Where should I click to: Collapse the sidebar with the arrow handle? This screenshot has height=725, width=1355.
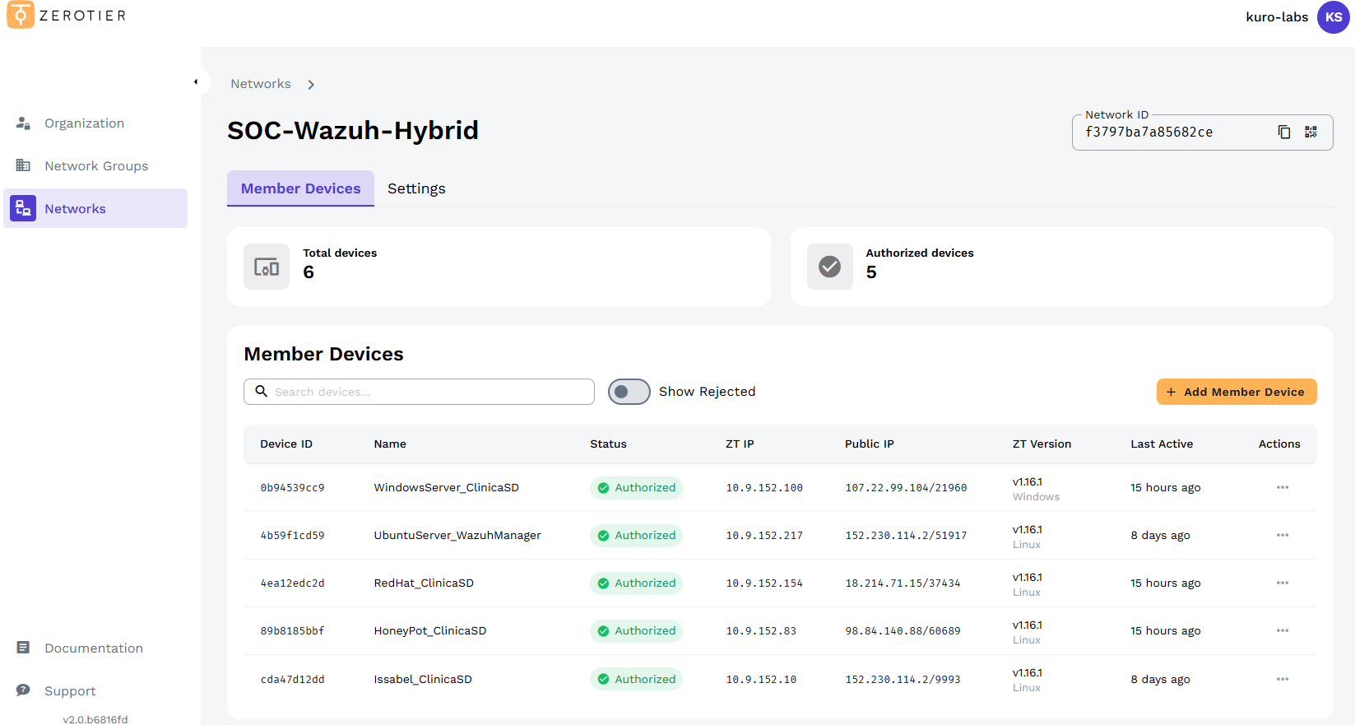[196, 81]
